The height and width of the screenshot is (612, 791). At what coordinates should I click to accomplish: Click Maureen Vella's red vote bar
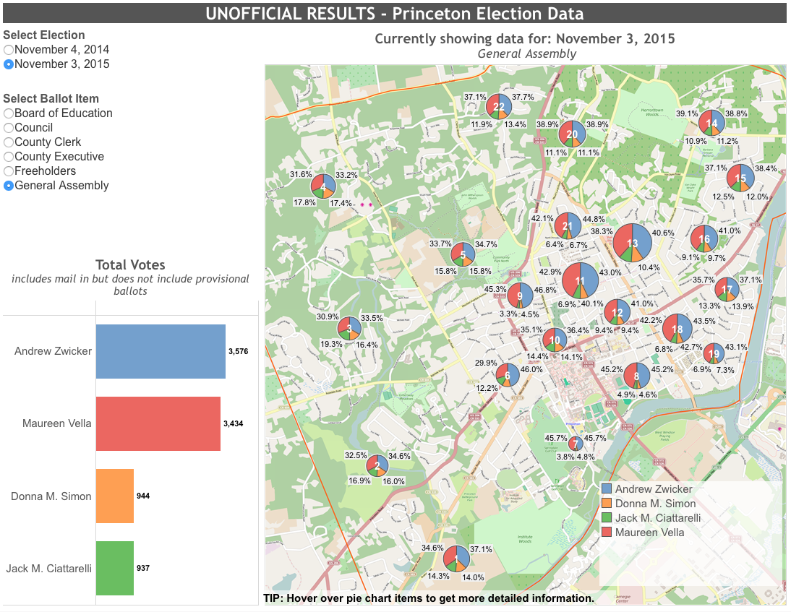(x=158, y=423)
